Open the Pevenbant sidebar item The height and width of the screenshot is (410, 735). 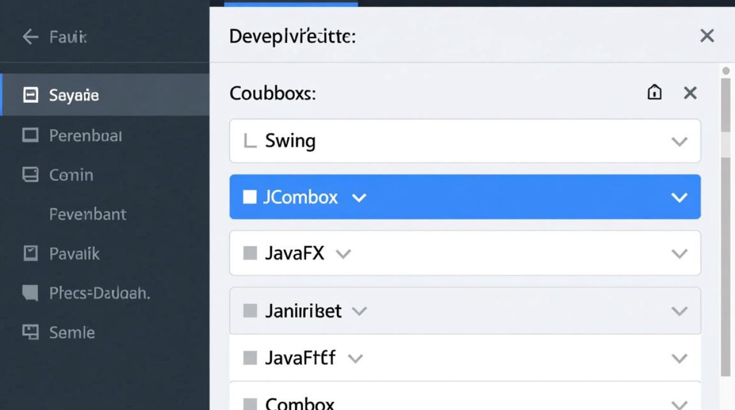tap(87, 214)
